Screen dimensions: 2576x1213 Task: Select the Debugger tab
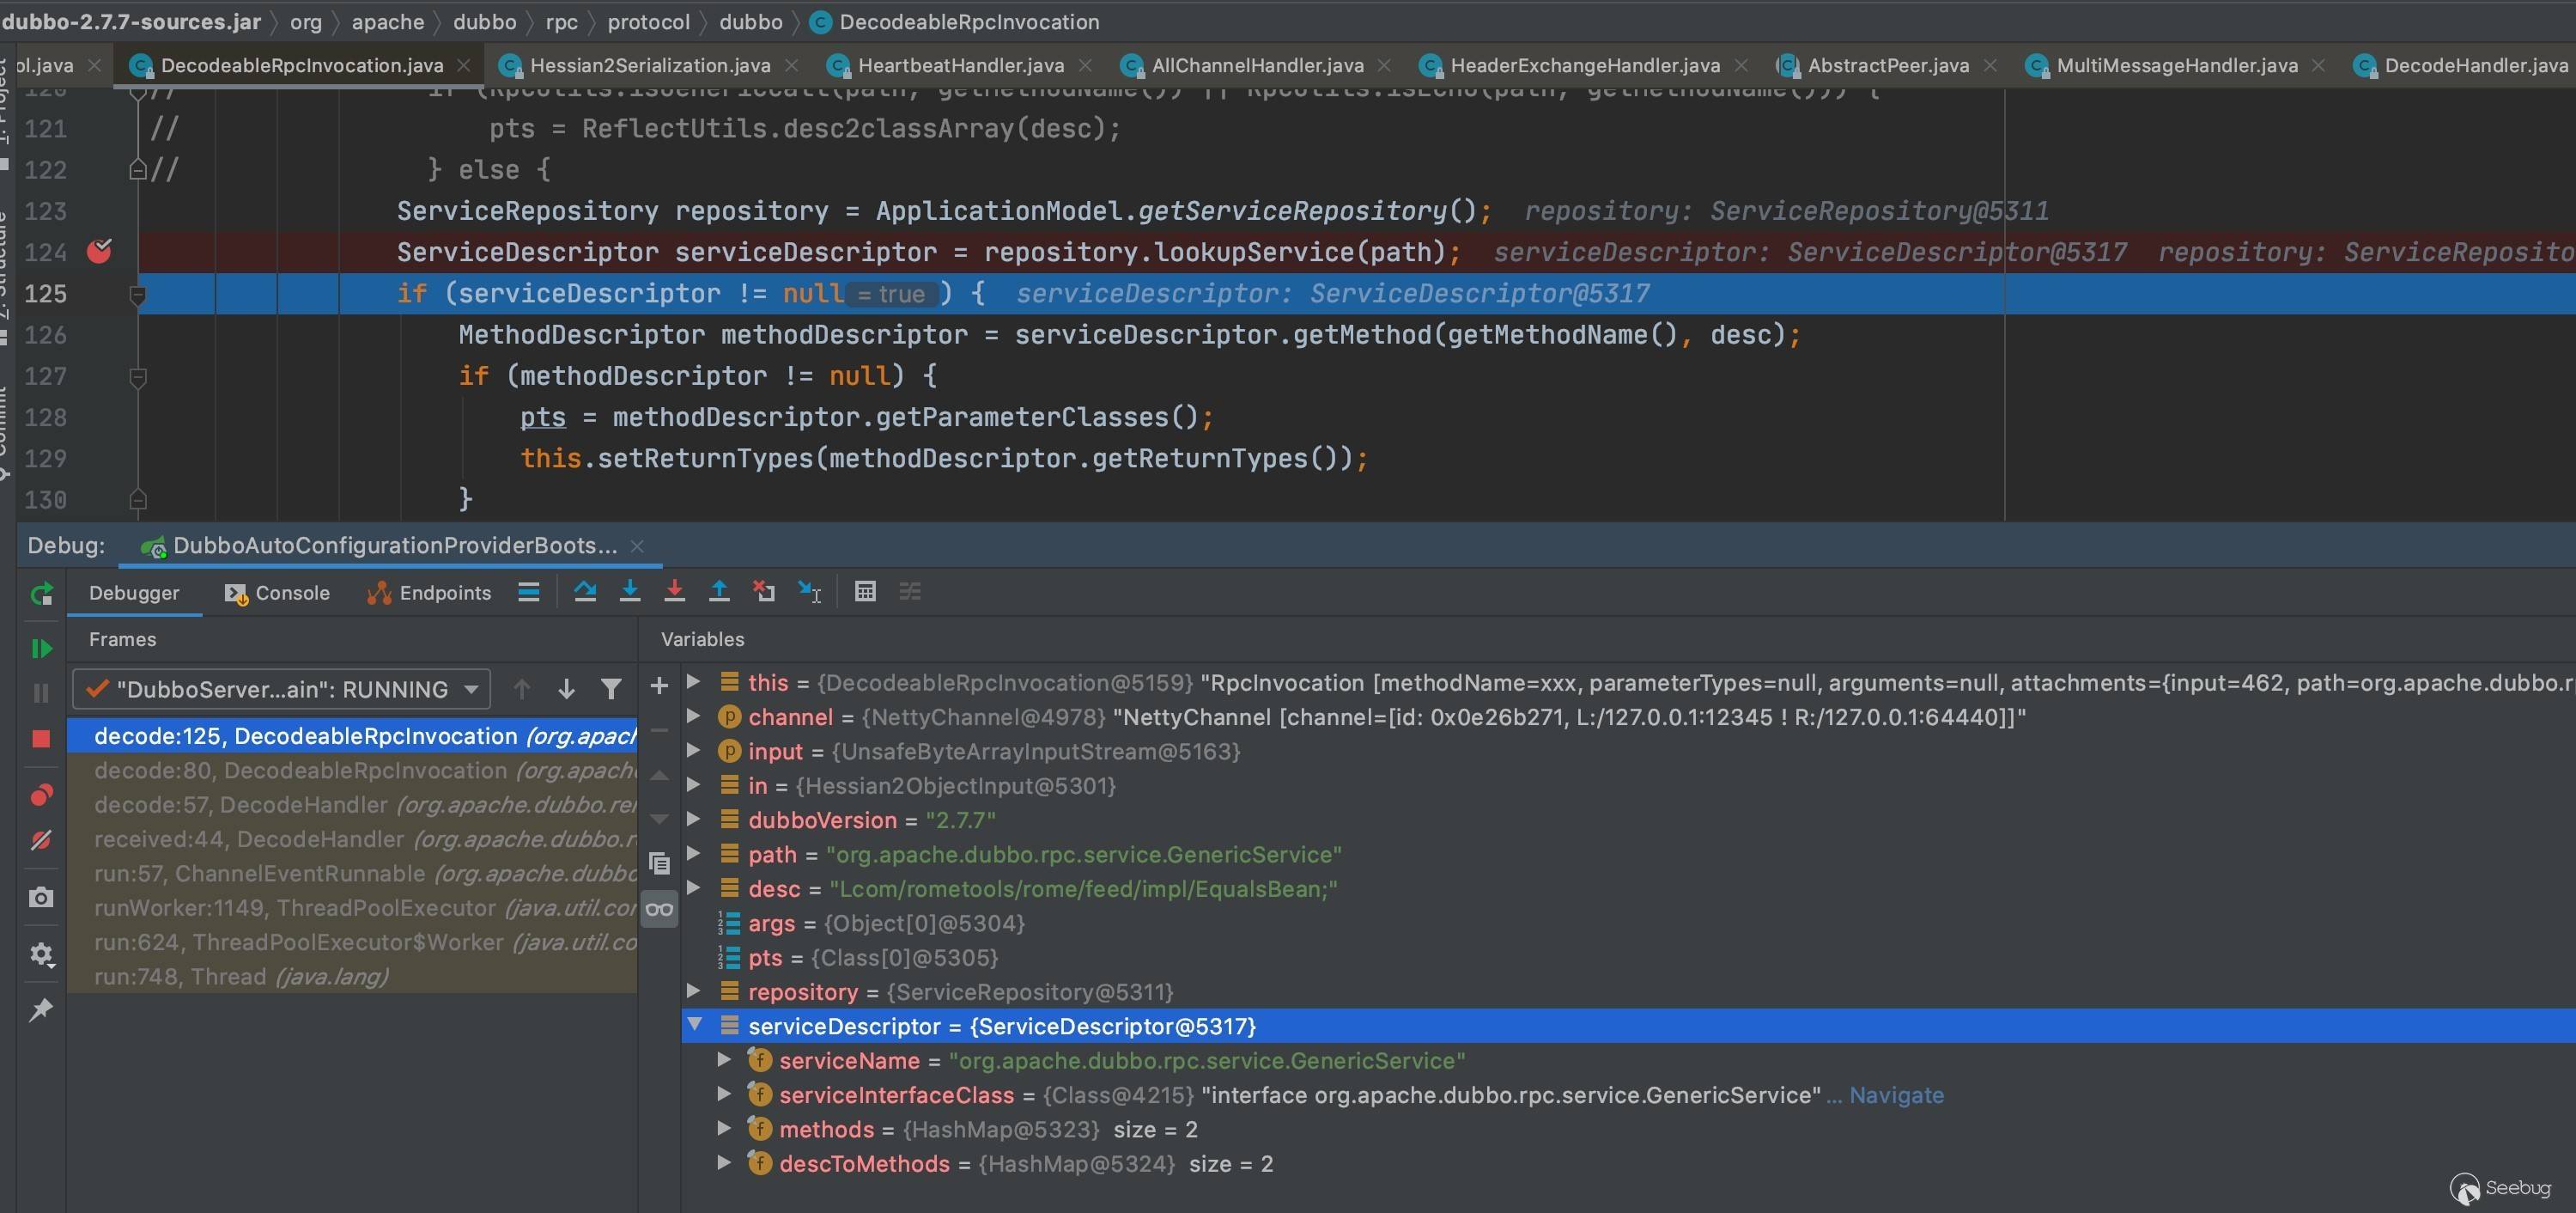[x=134, y=593]
